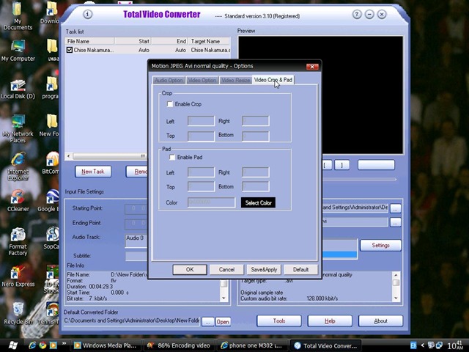Open the New Folder desktop icon
This screenshot has width=469, height=352.
pyautogui.click(x=49, y=125)
